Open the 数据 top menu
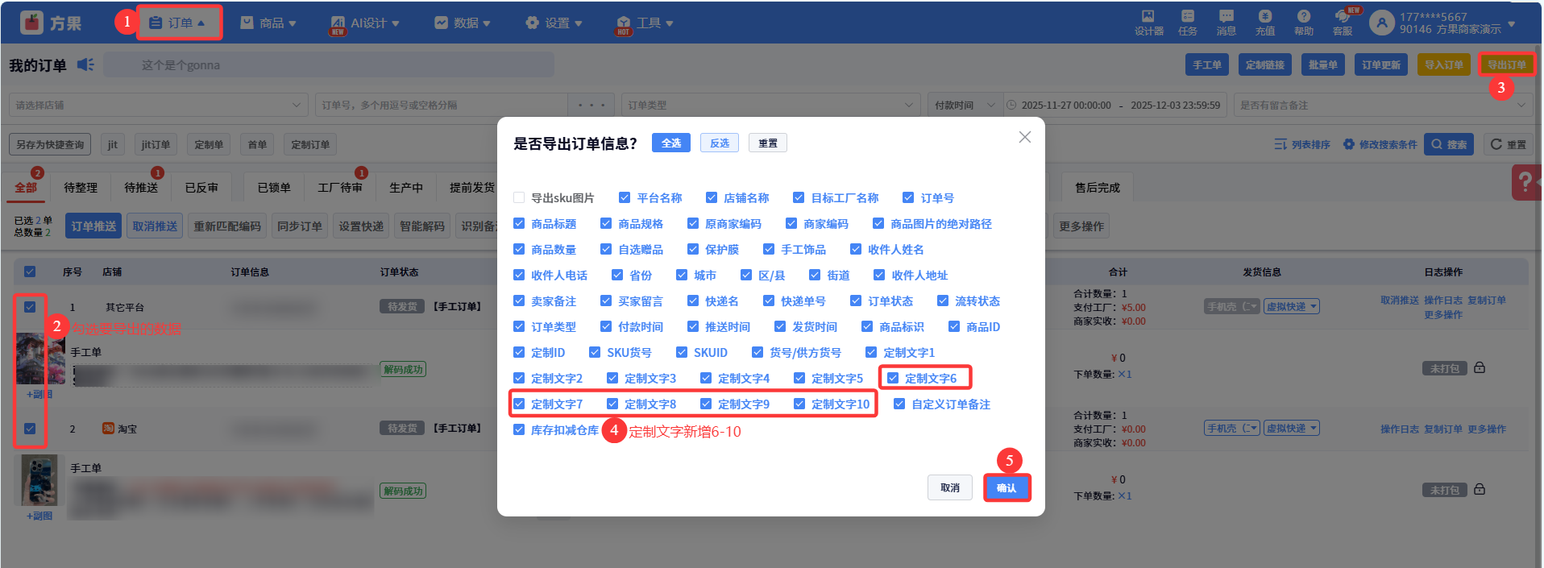This screenshot has height=568, width=1544. click(463, 23)
